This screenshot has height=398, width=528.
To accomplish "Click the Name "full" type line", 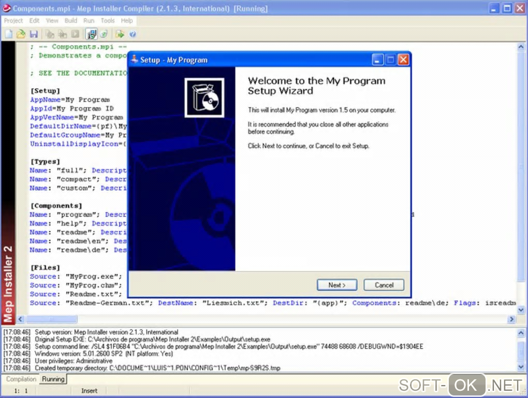I will pyautogui.click(x=78, y=170).
